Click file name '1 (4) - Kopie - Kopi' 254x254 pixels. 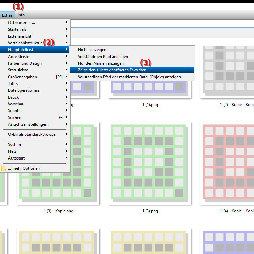click(x=237, y=211)
